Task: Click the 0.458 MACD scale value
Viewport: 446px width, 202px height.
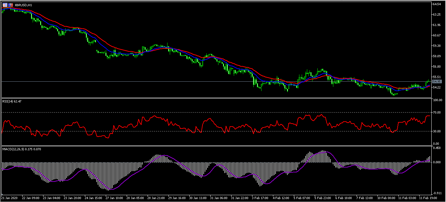Action: (437, 148)
